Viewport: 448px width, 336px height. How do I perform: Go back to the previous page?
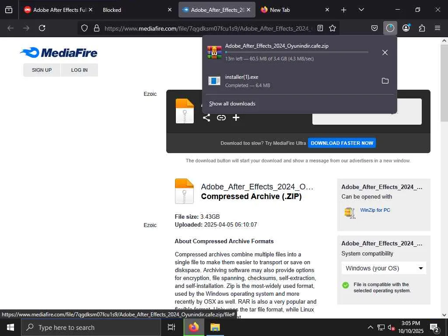point(10,28)
